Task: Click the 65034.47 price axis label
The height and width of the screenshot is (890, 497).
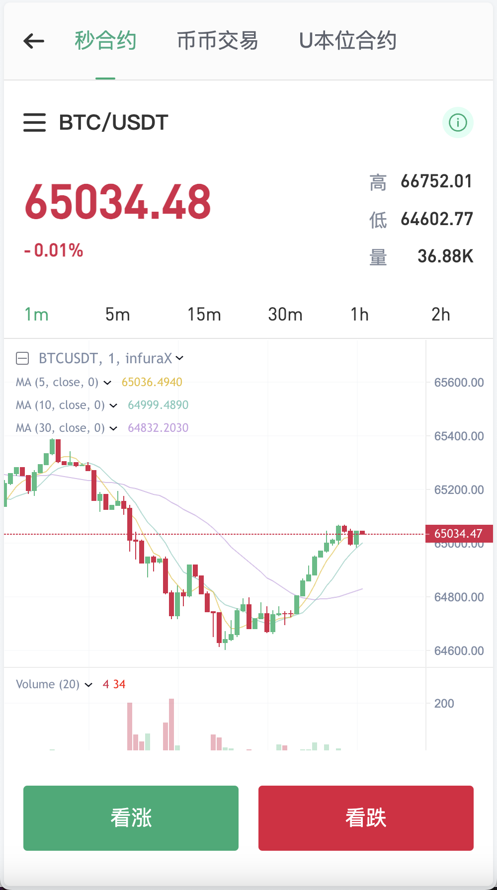Action: (x=459, y=533)
